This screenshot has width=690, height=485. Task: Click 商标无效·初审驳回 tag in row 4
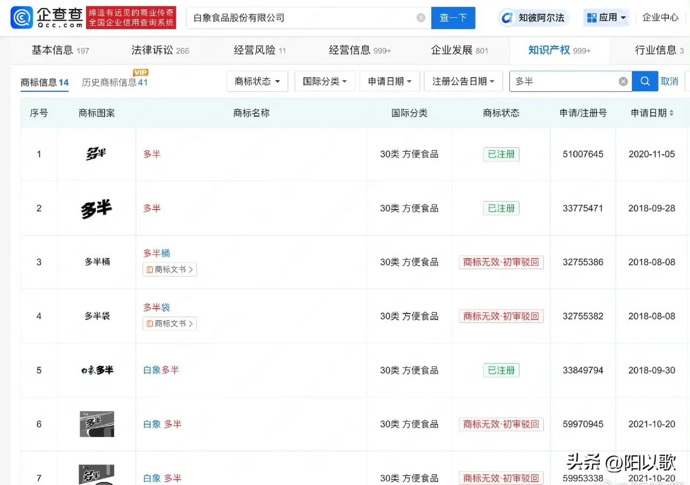(x=501, y=316)
